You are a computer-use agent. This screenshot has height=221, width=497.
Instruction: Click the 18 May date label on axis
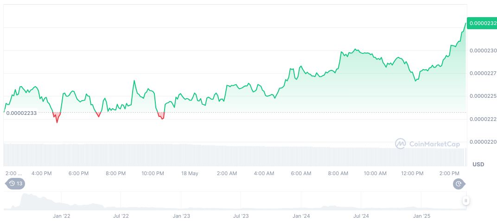click(189, 173)
